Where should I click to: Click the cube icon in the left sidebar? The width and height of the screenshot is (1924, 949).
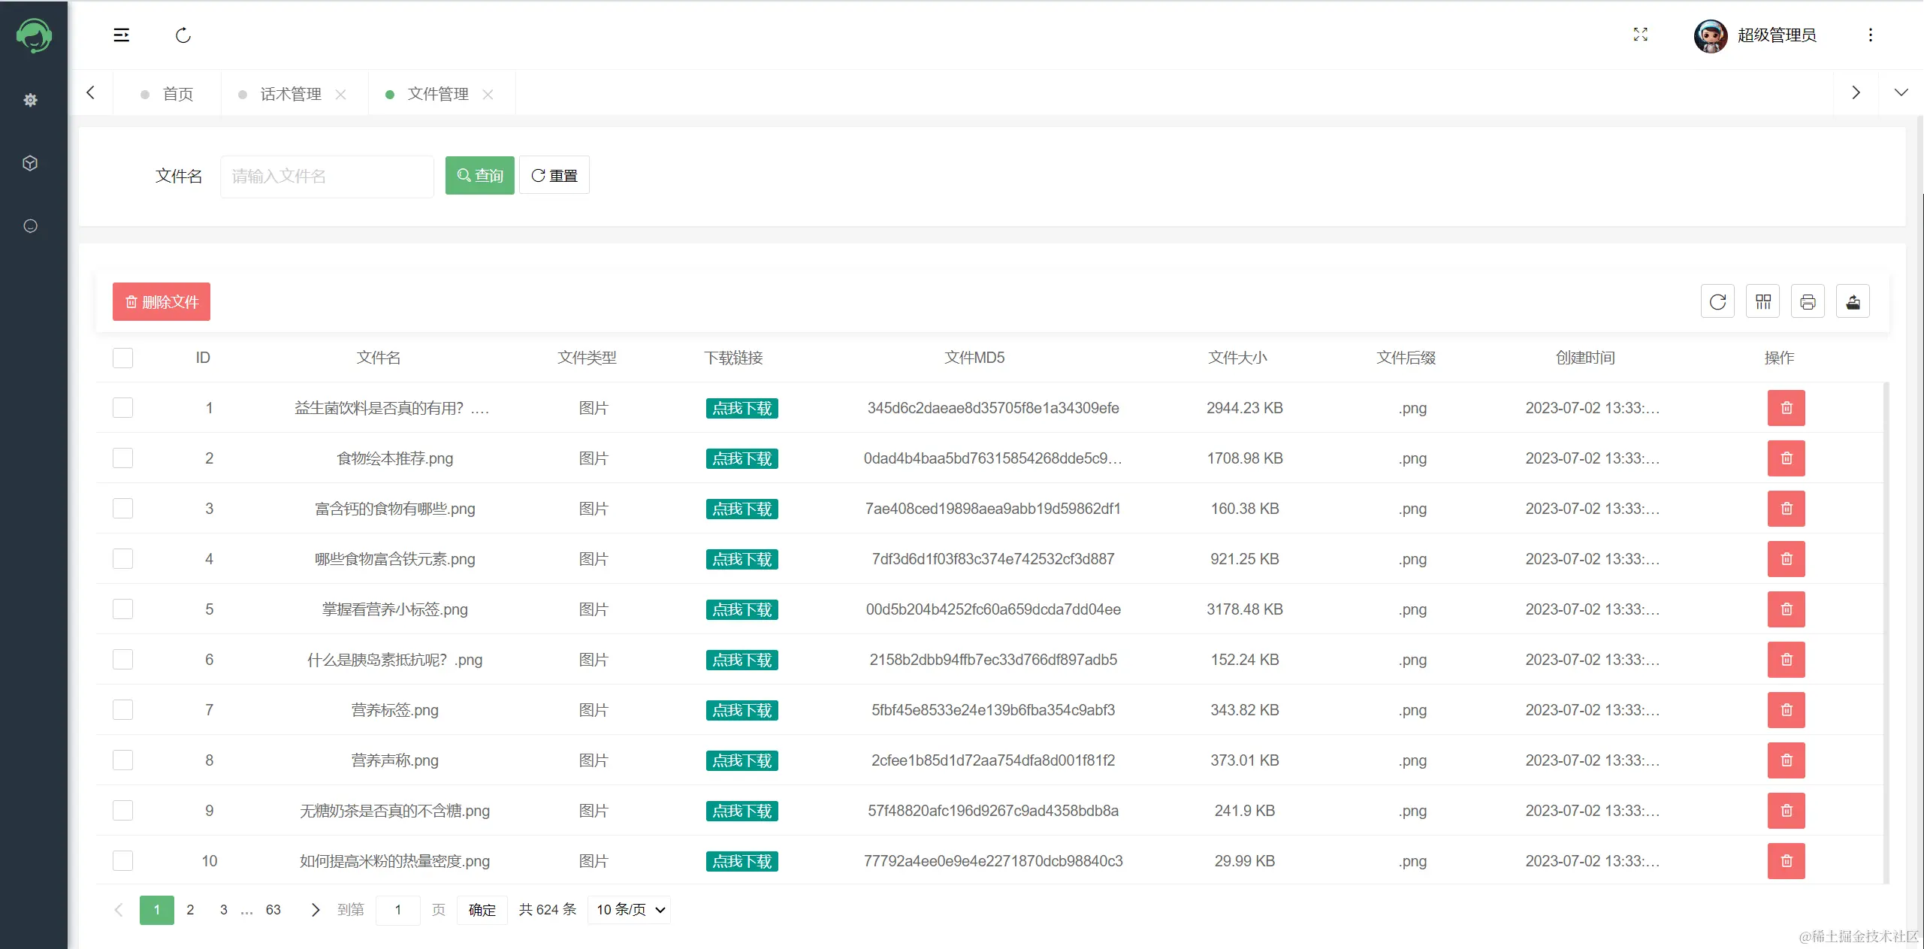[30, 163]
